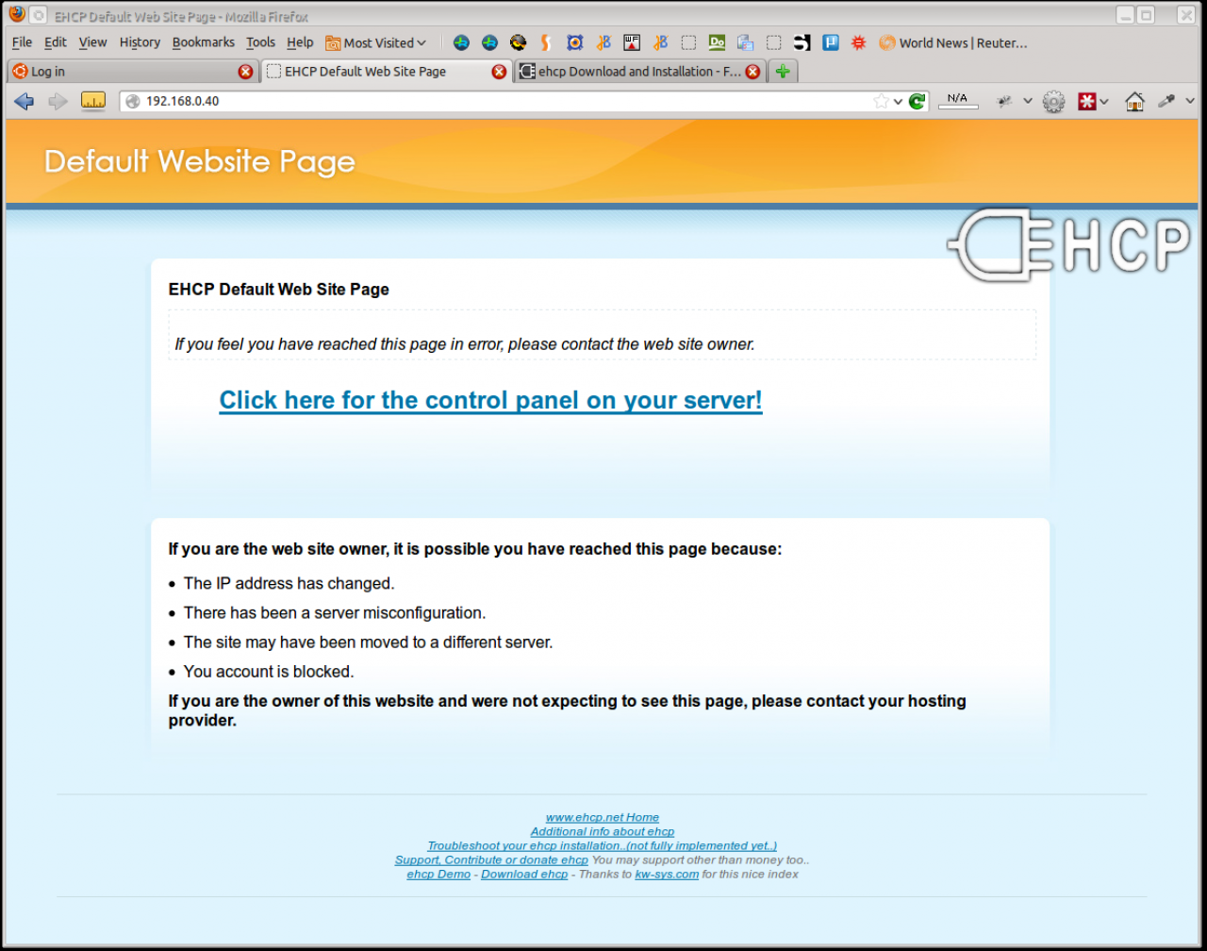Open the green Do bookmark icon
The width and height of the screenshot is (1207, 951).
coord(717,42)
